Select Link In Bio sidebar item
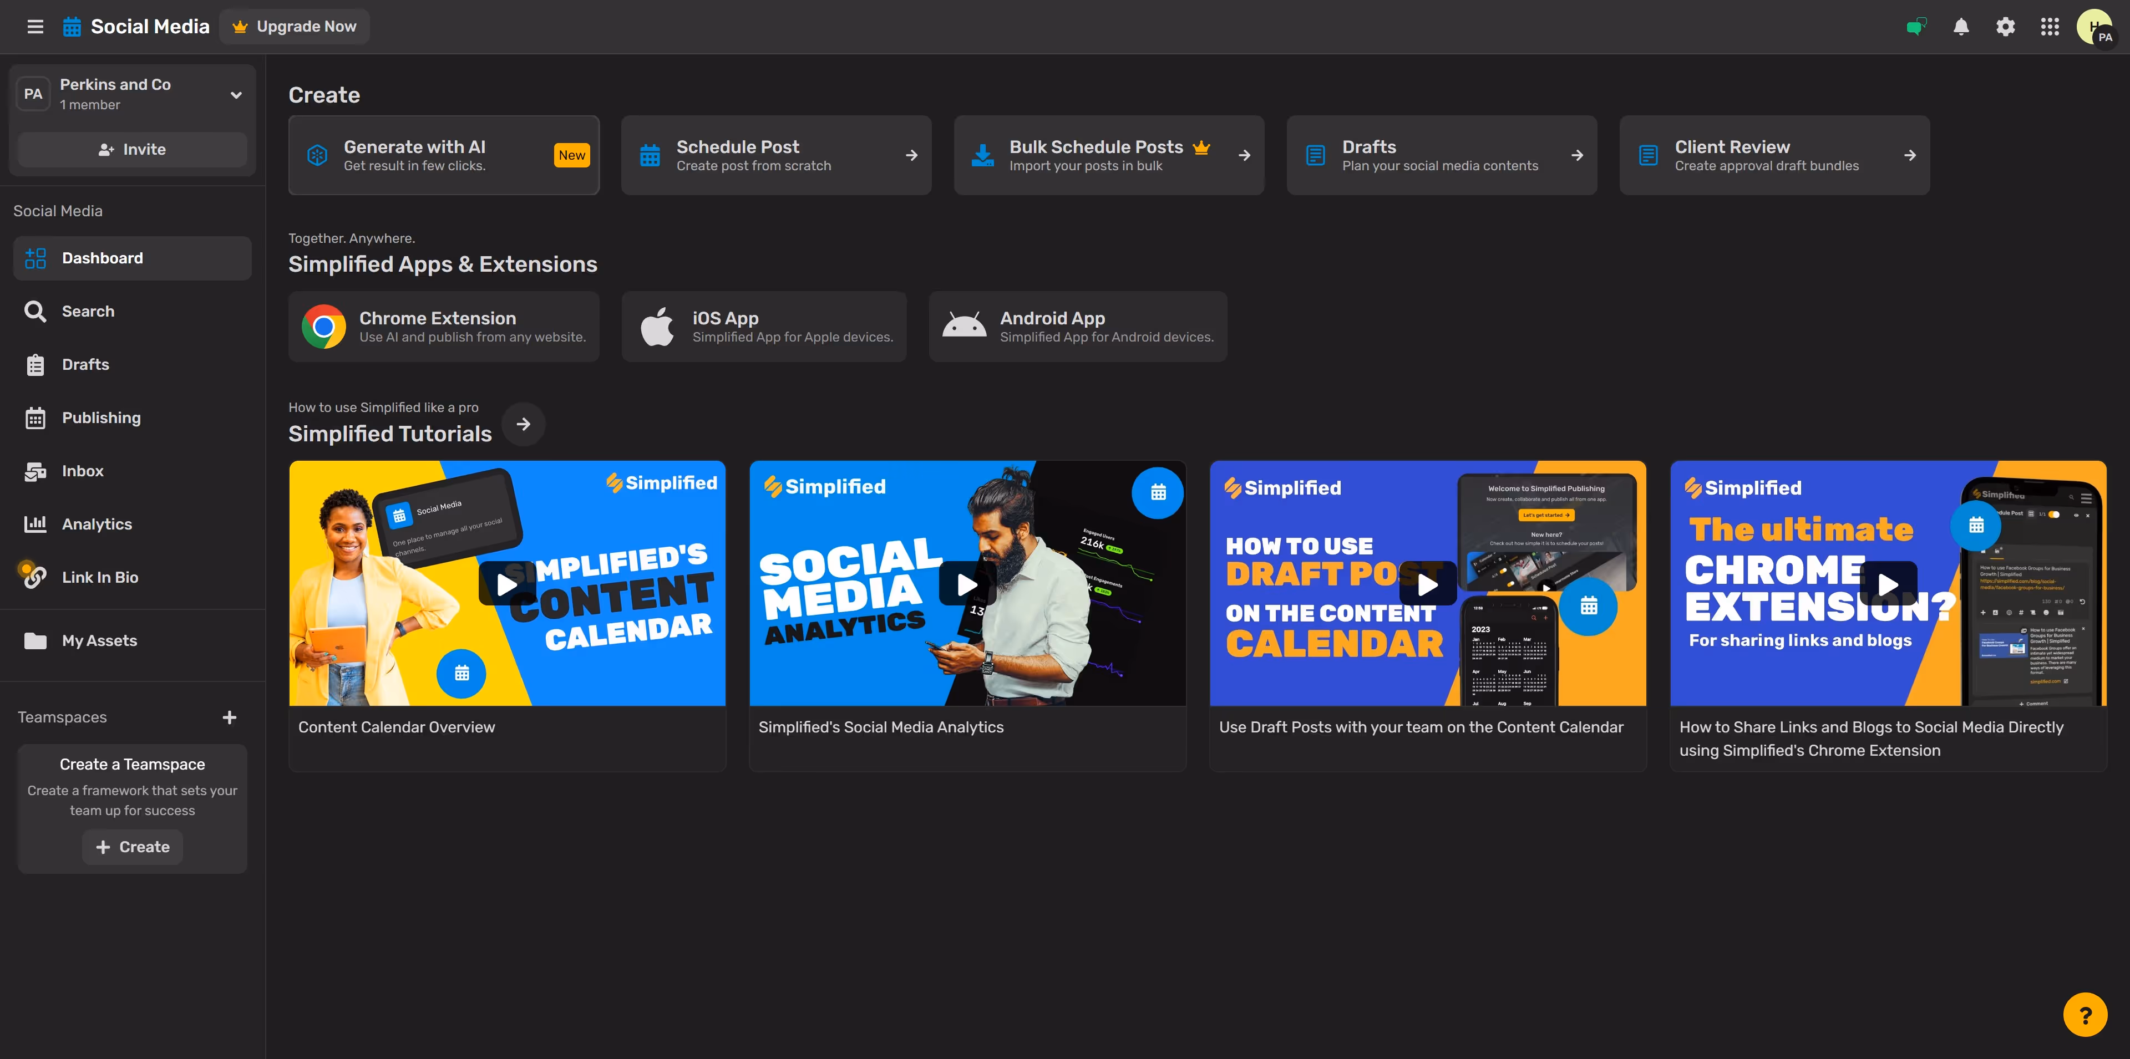 click(99, 577)
